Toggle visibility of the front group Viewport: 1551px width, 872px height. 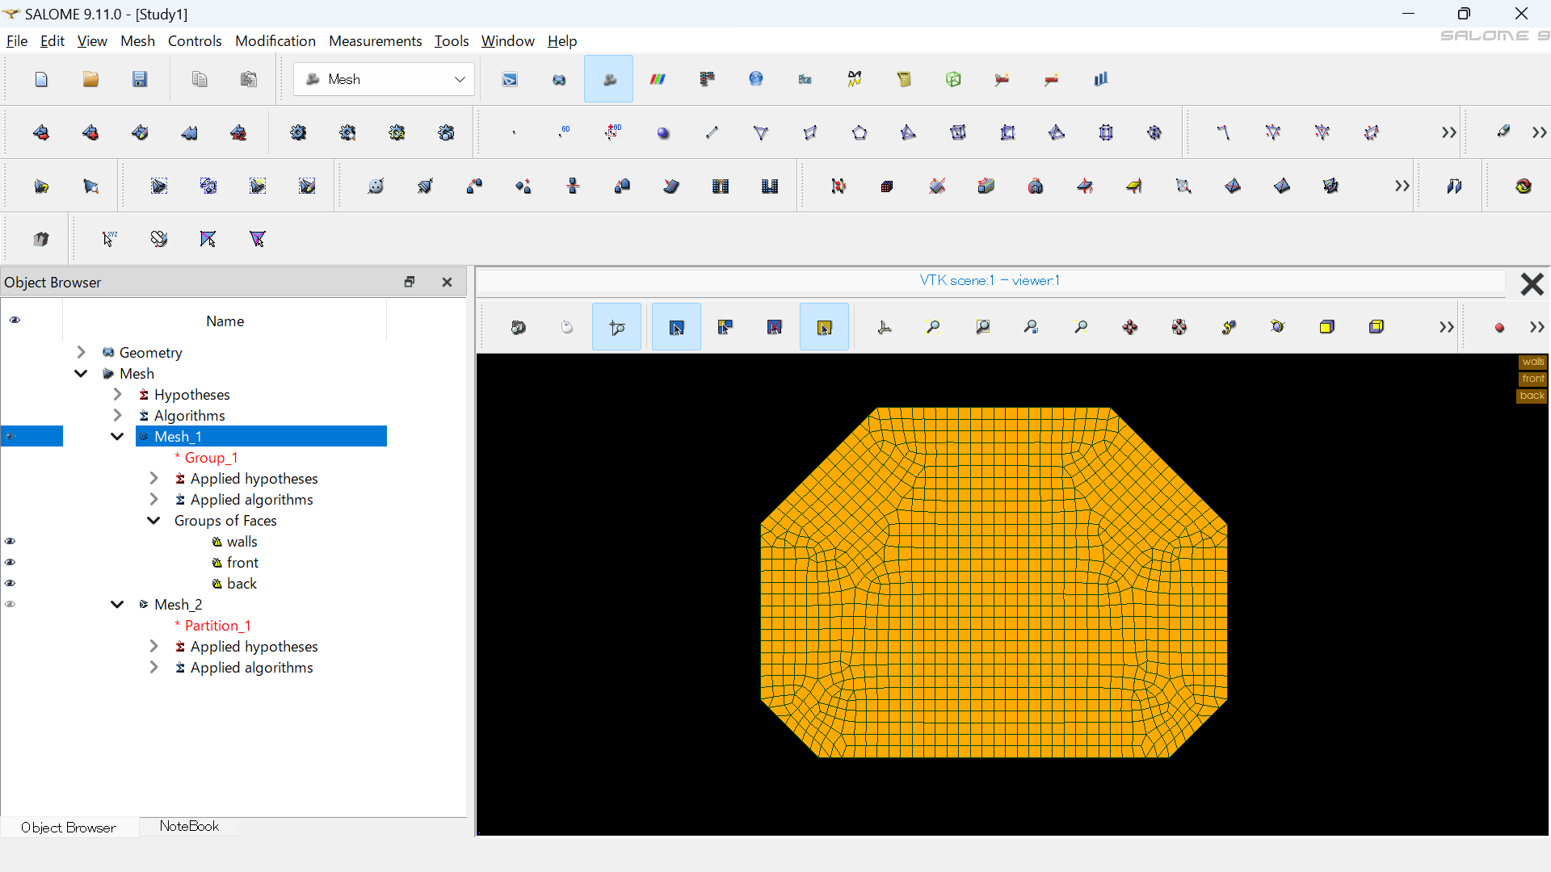coord(11,563)
